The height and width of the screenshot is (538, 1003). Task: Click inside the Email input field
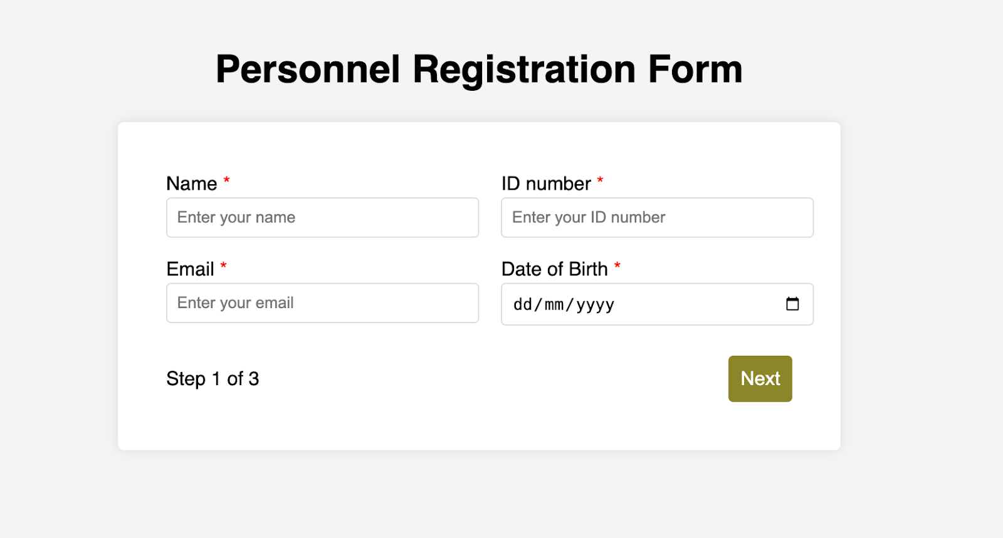[323, 303]
